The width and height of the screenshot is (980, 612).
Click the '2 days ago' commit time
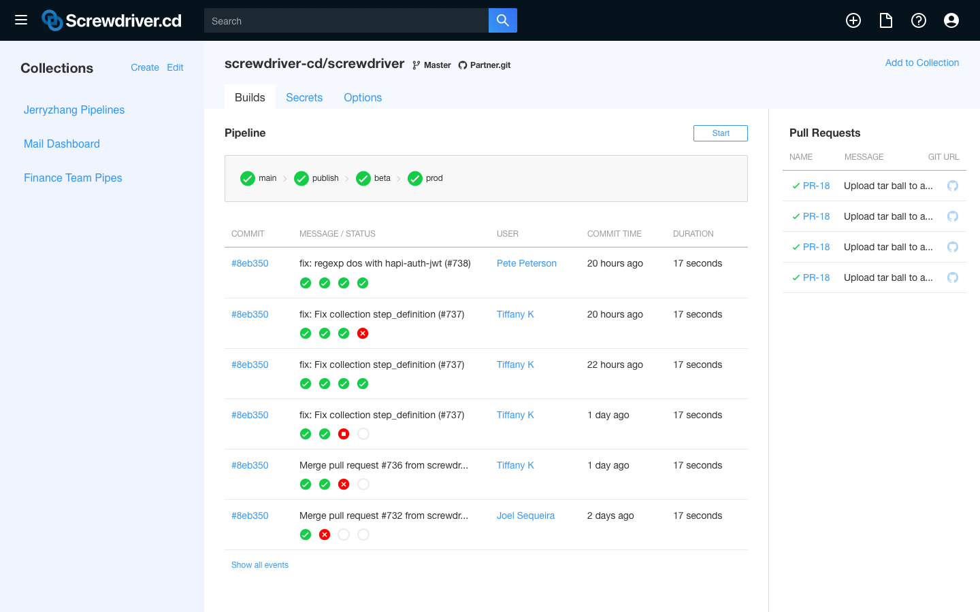pos(610,515)
